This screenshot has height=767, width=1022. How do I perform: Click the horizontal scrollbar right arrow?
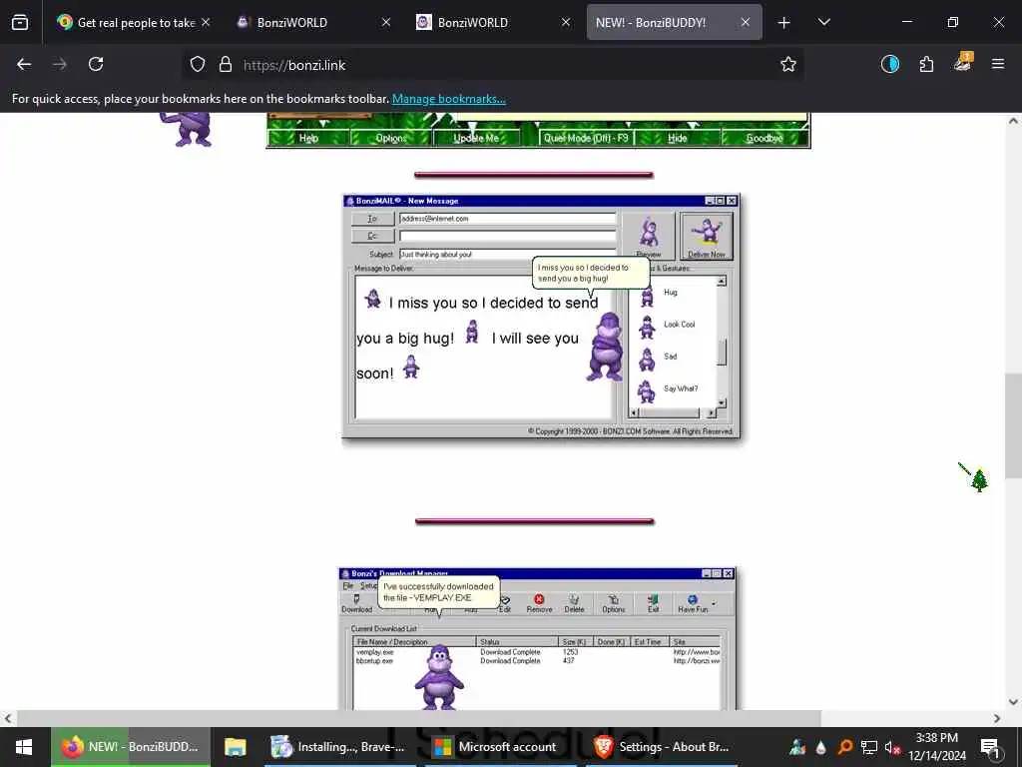(x=997, y=718)
